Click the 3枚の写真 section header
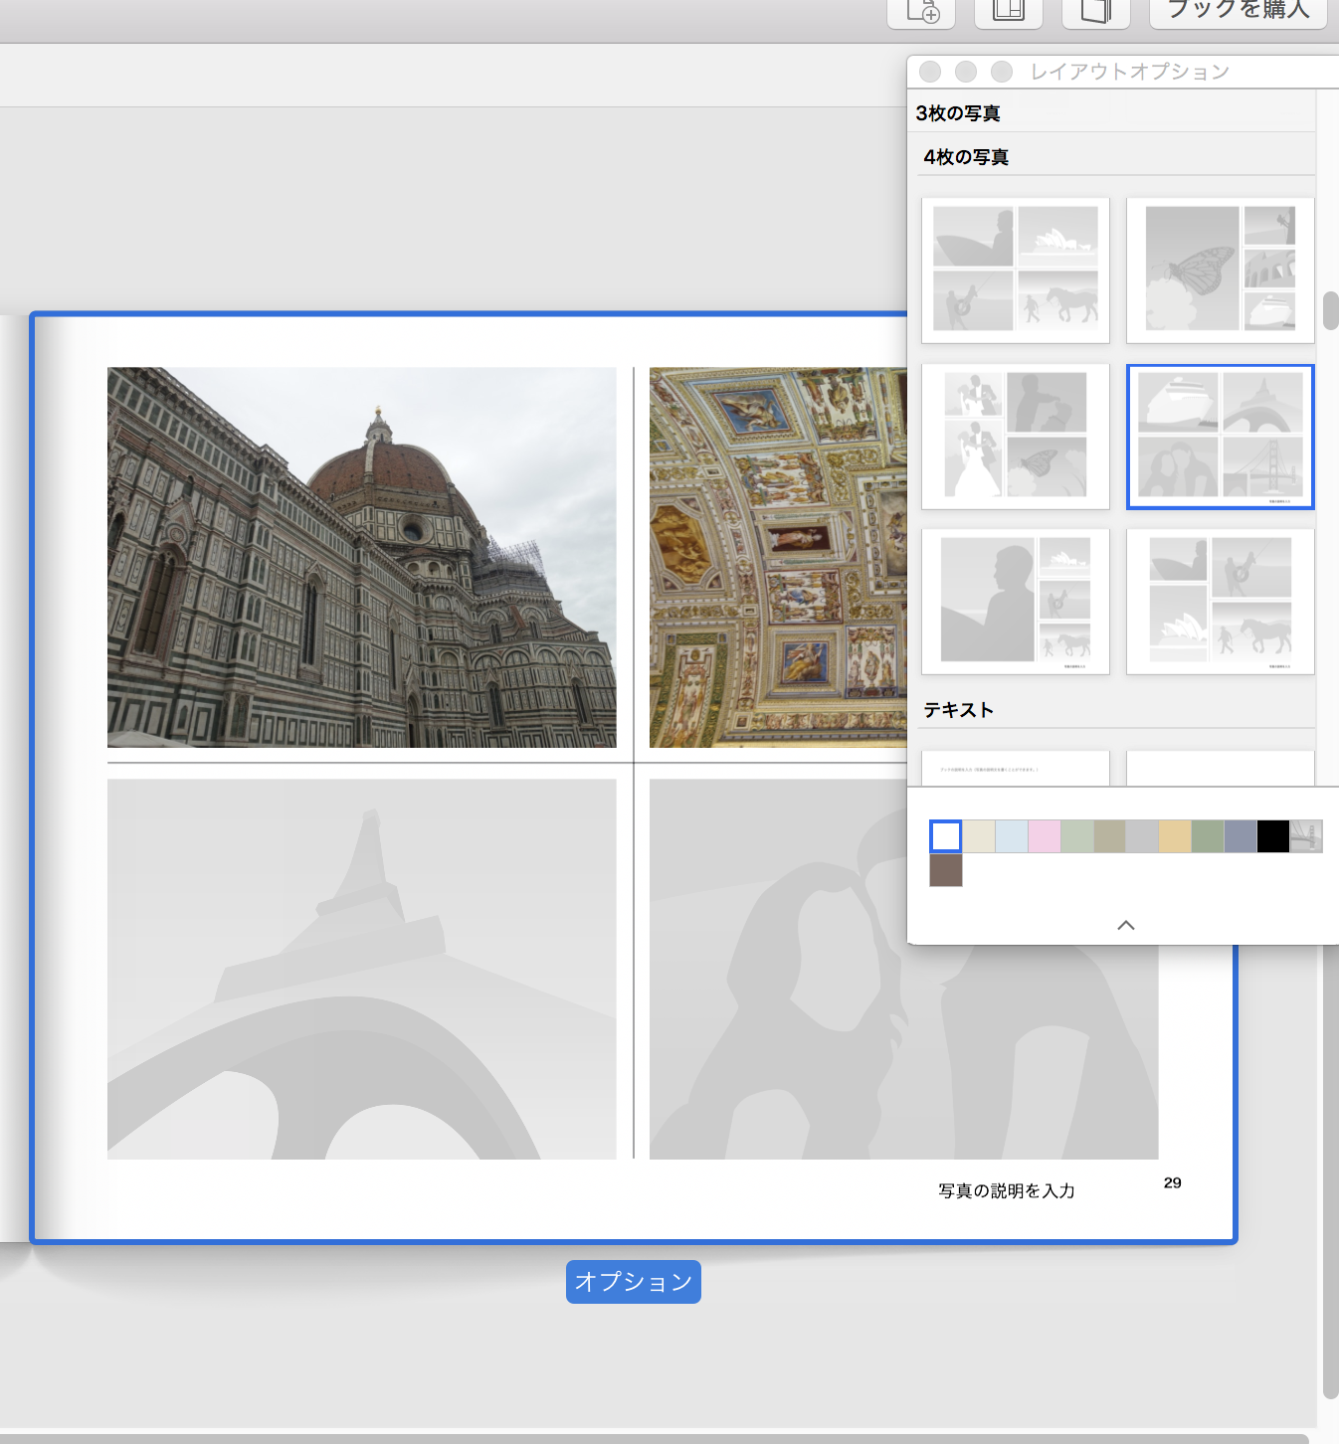 [x=958, y=113]
